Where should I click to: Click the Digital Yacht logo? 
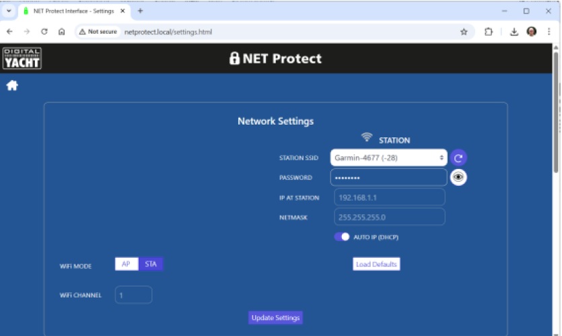(22, 59)
